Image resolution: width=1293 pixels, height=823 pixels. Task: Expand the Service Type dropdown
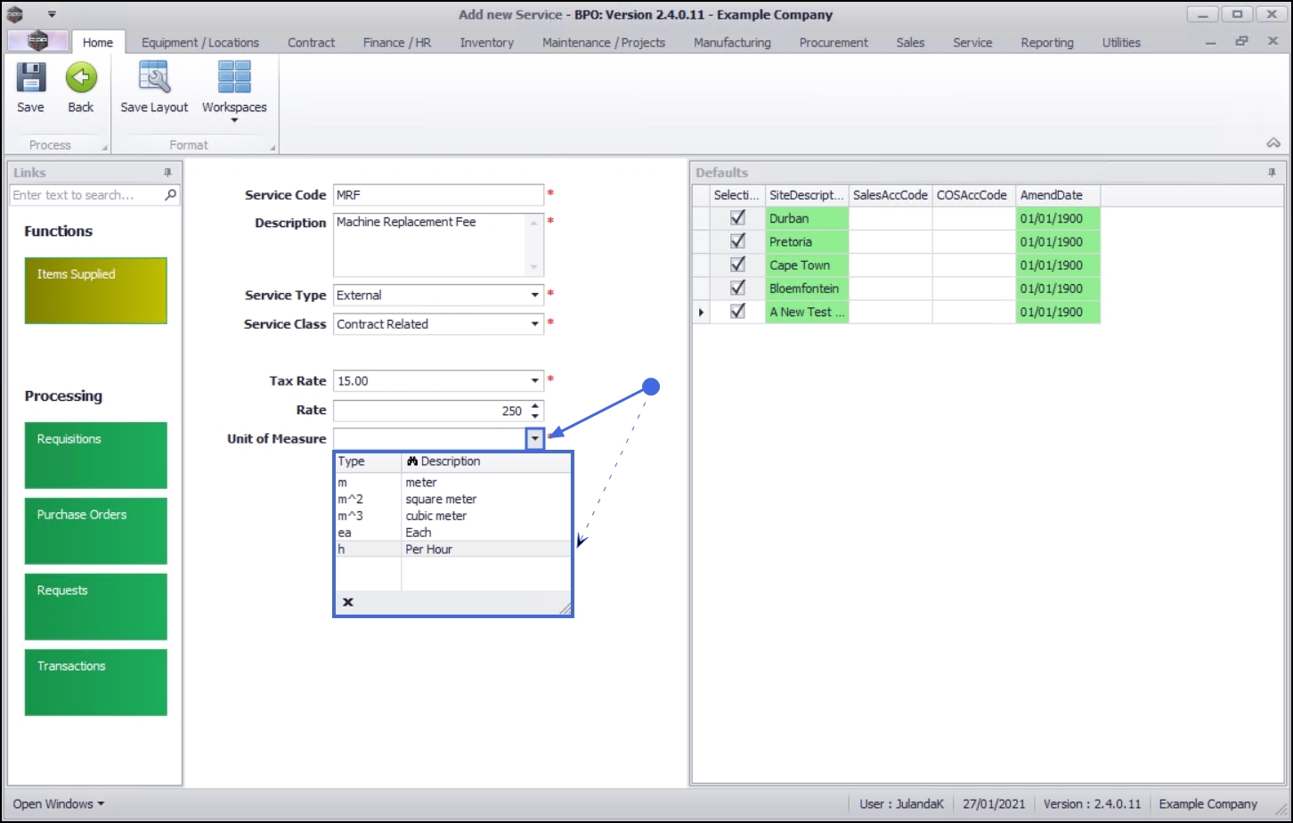point(534,295)
